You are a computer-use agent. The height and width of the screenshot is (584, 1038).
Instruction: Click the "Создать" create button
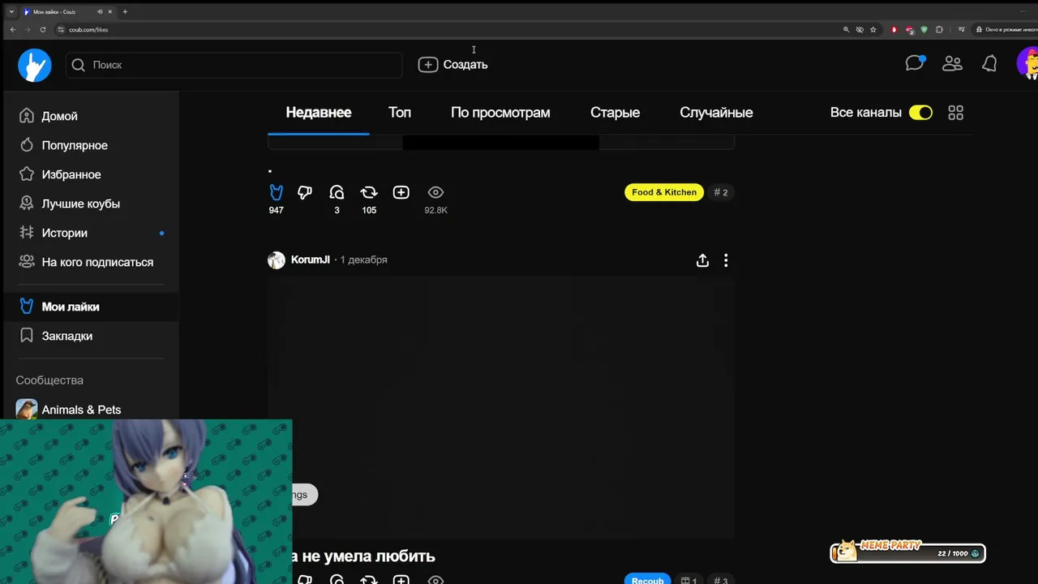(453, 65)
